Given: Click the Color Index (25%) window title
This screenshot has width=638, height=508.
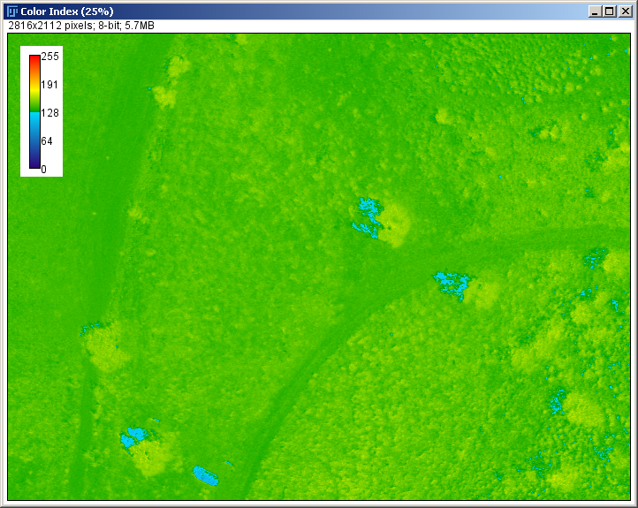Looking at the screenshot, I should (67, 11).
